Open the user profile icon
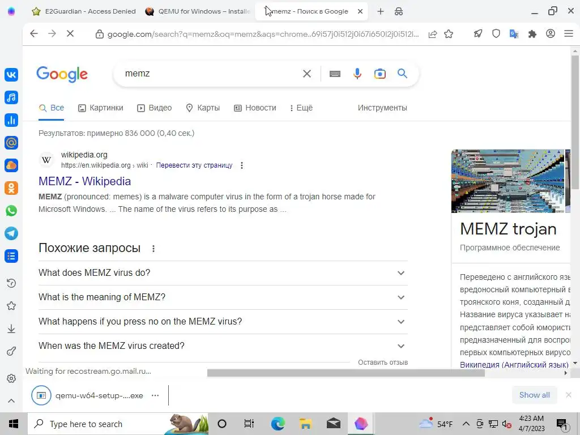 click(551, 33)
